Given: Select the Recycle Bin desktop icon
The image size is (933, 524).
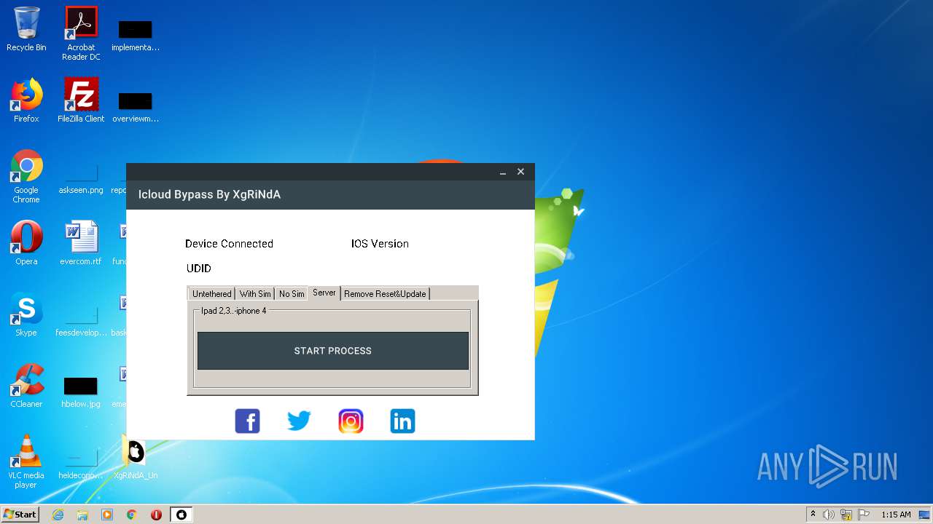Looking at the screenshot, I should click(26, 29).
